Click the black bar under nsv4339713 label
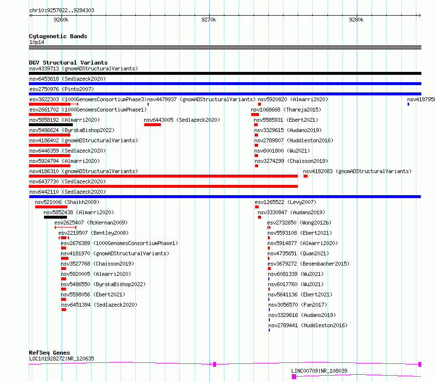Viewport: 435px width, 382px height. [x=225, y=73]
